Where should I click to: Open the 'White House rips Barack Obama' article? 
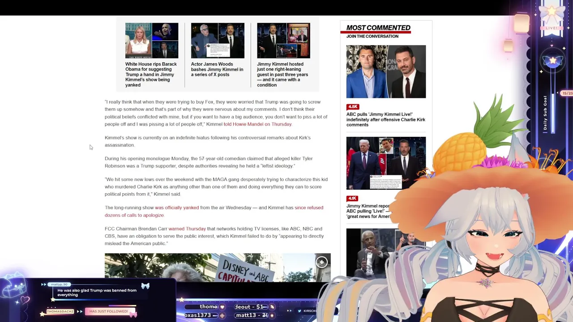tap(151, 74)
